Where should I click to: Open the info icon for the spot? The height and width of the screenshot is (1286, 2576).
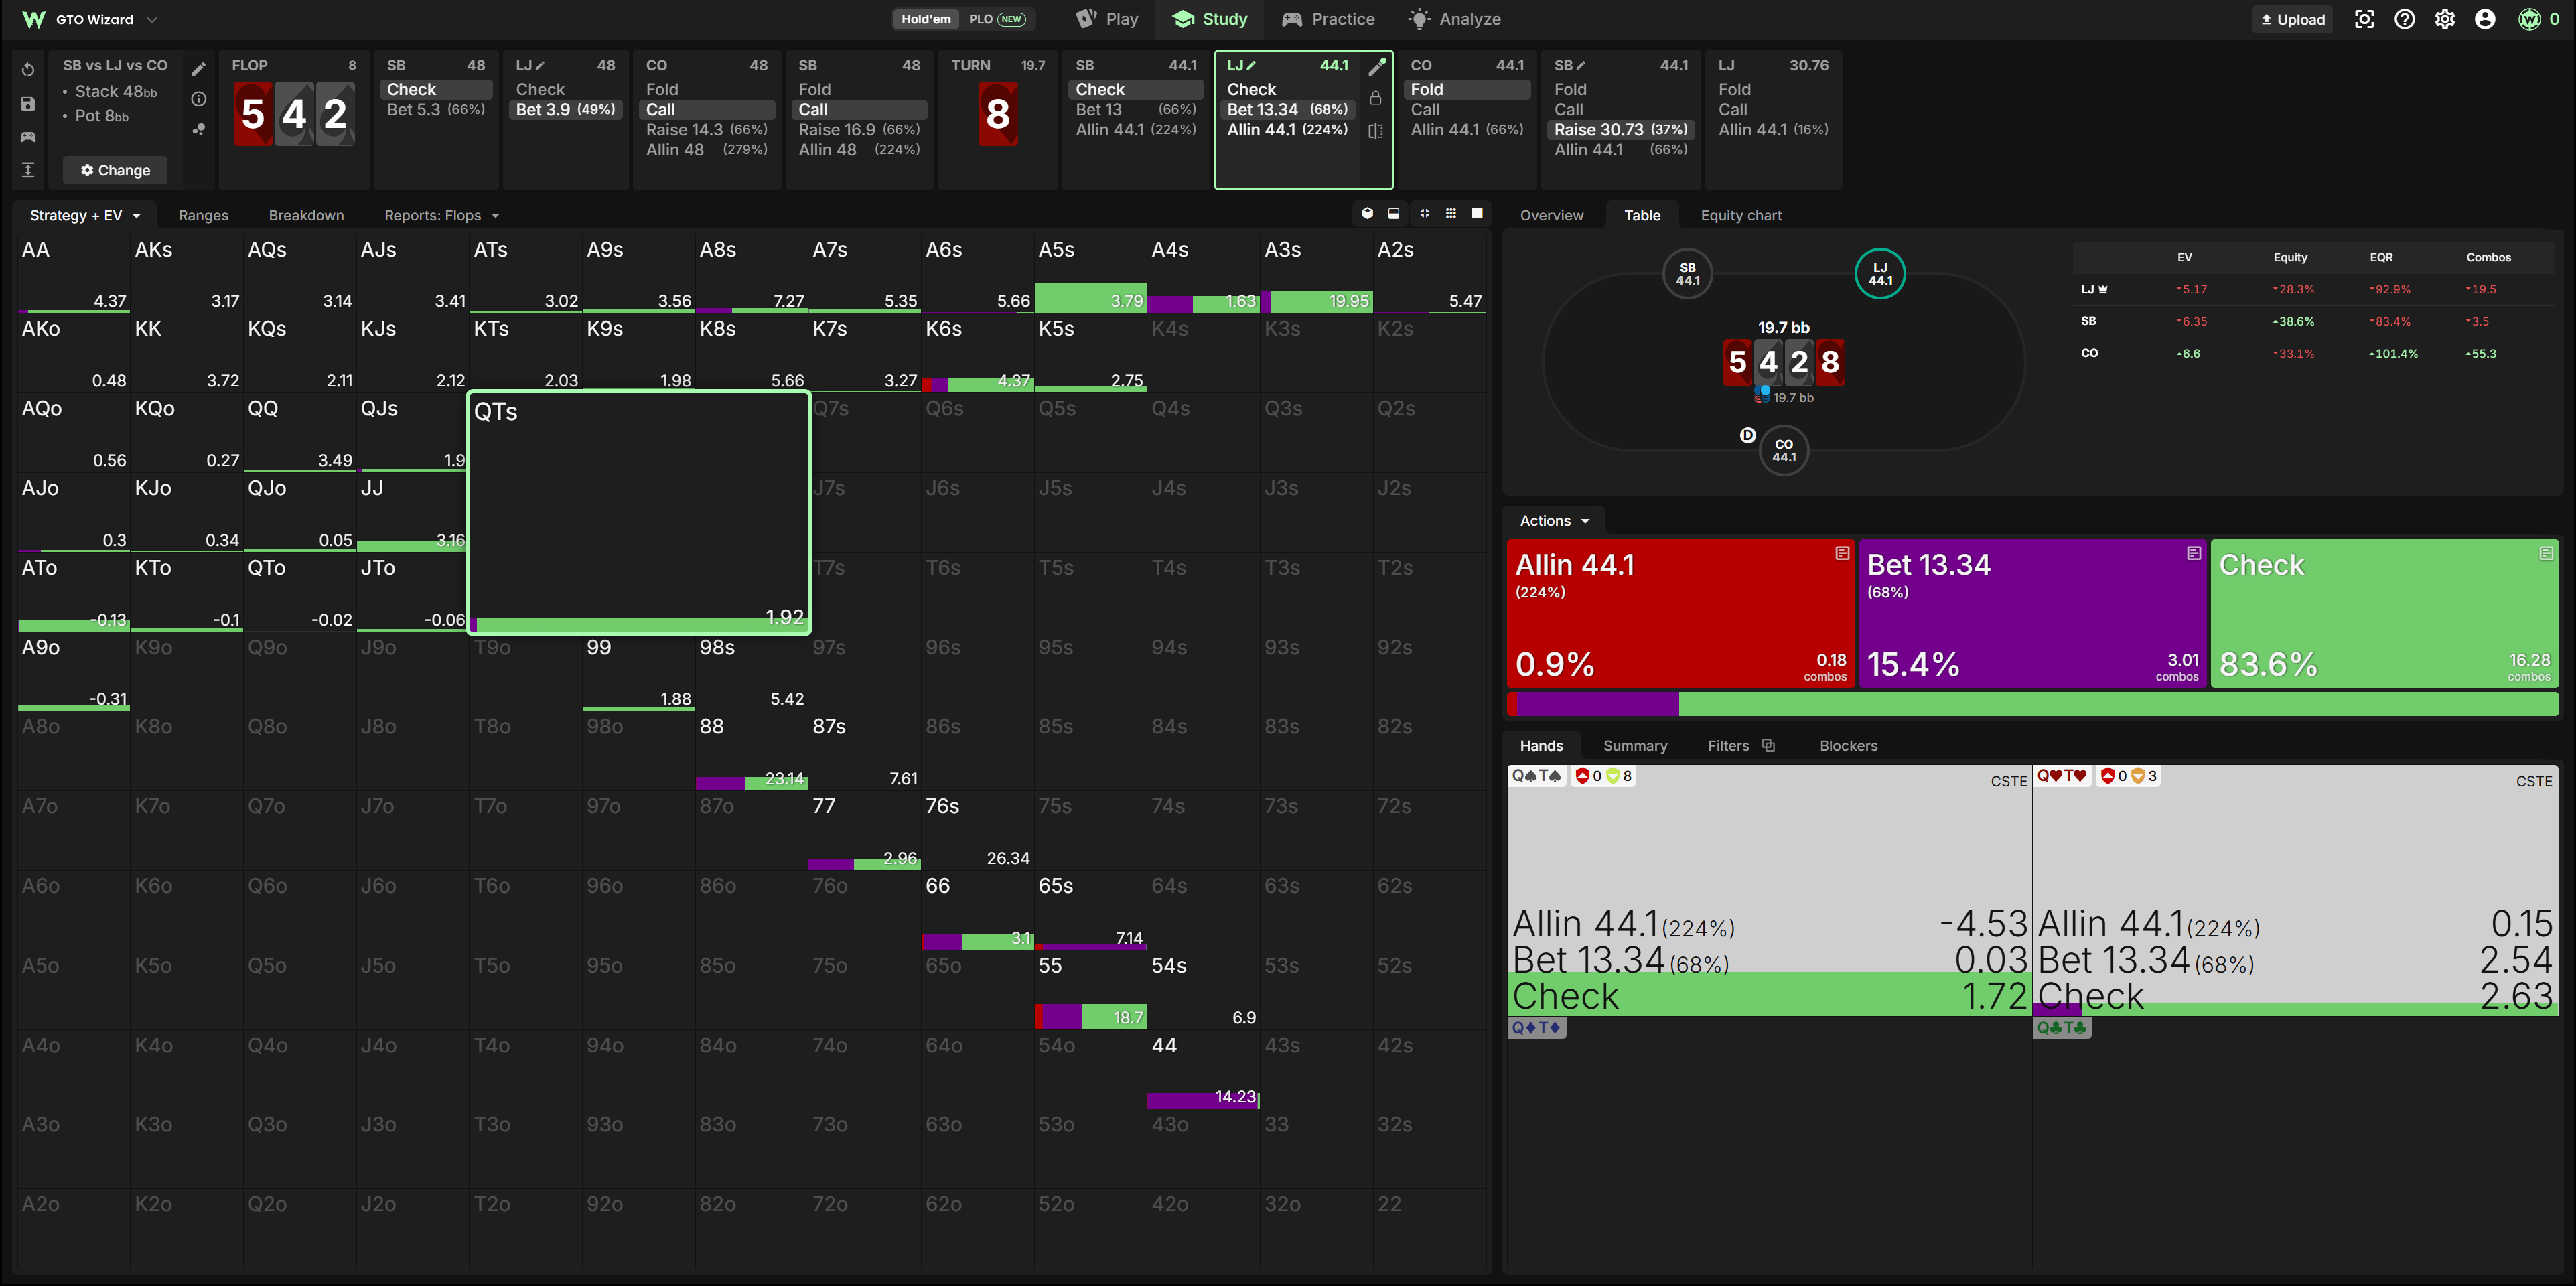[x=199, y=99]
